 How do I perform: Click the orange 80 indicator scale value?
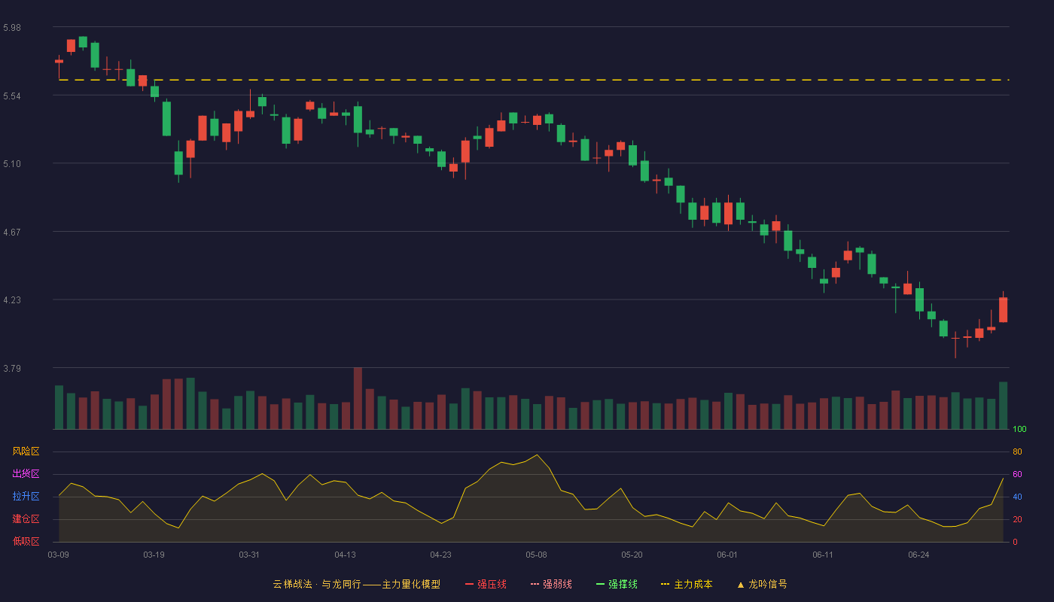pyautogui.click(x=1017, y=451)
